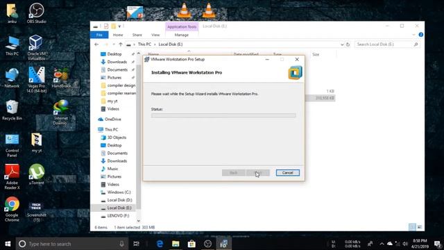Screen dimensions: 444x250
Task: Open OBS Studio desktop shortcut
Action: pos(37,13)
